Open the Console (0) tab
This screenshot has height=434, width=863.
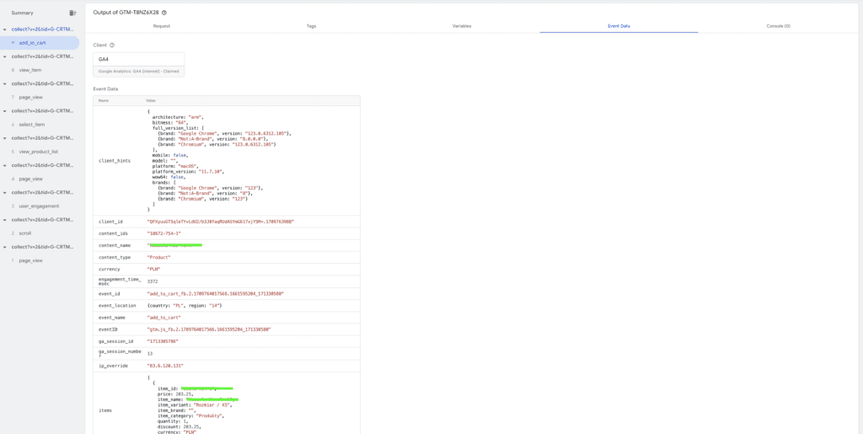(x=778, y=26)
